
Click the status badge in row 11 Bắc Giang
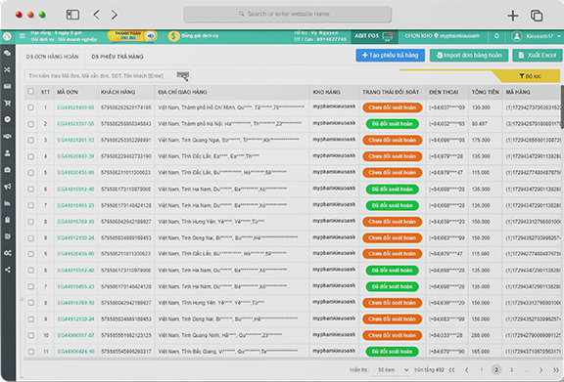coord(392,352)
